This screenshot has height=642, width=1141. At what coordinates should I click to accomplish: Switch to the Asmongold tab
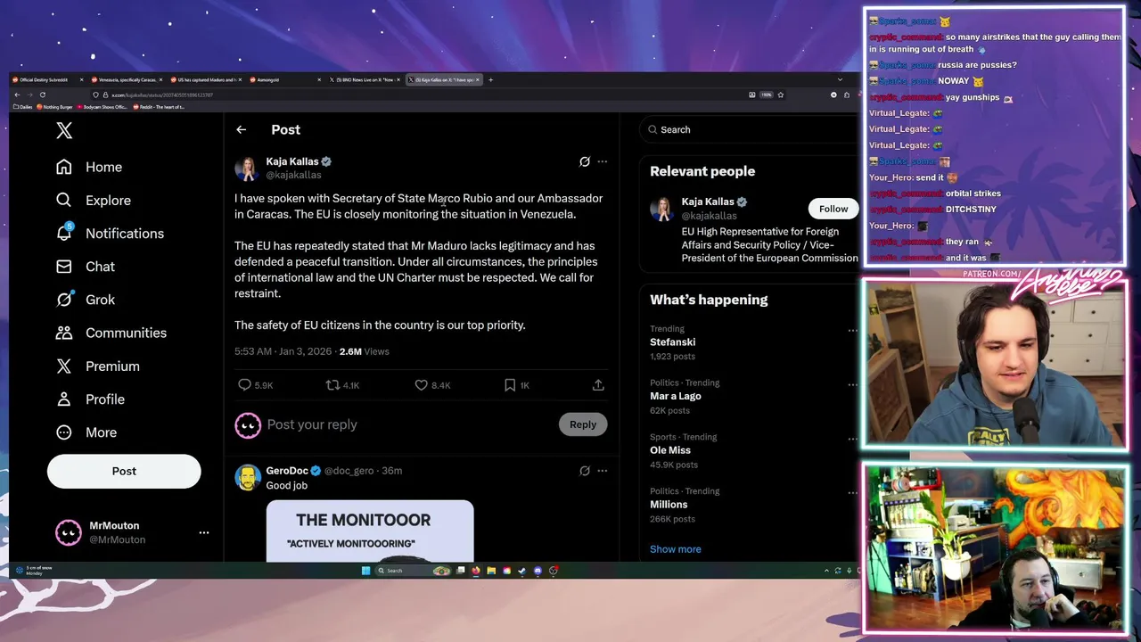[284, 79]
